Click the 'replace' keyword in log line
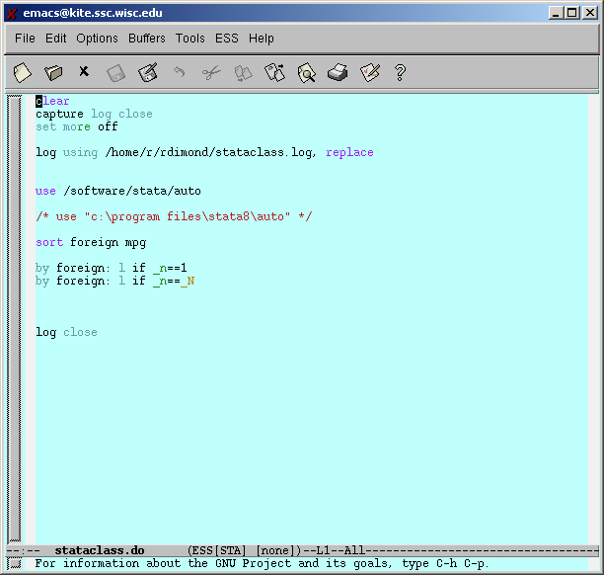This screenshot has height=575, width=604. tap(349, 153)
